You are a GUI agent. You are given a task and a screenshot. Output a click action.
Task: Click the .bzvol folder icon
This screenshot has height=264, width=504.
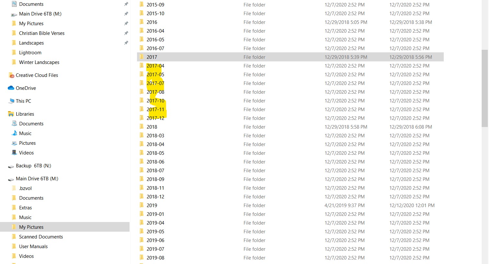click(14, 188)
